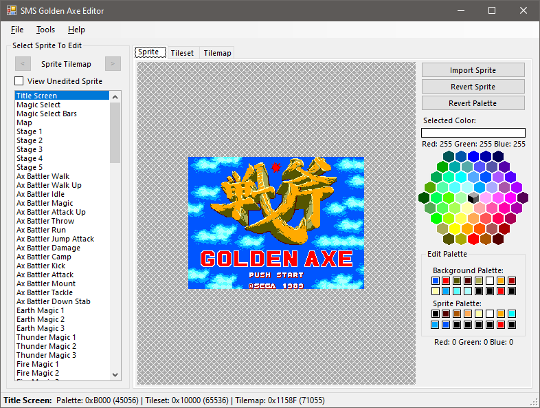This screenshot has height=408, width=540.
Task: Select Ax Battler Jump Attack entry
Action: (x=63, y=239)
